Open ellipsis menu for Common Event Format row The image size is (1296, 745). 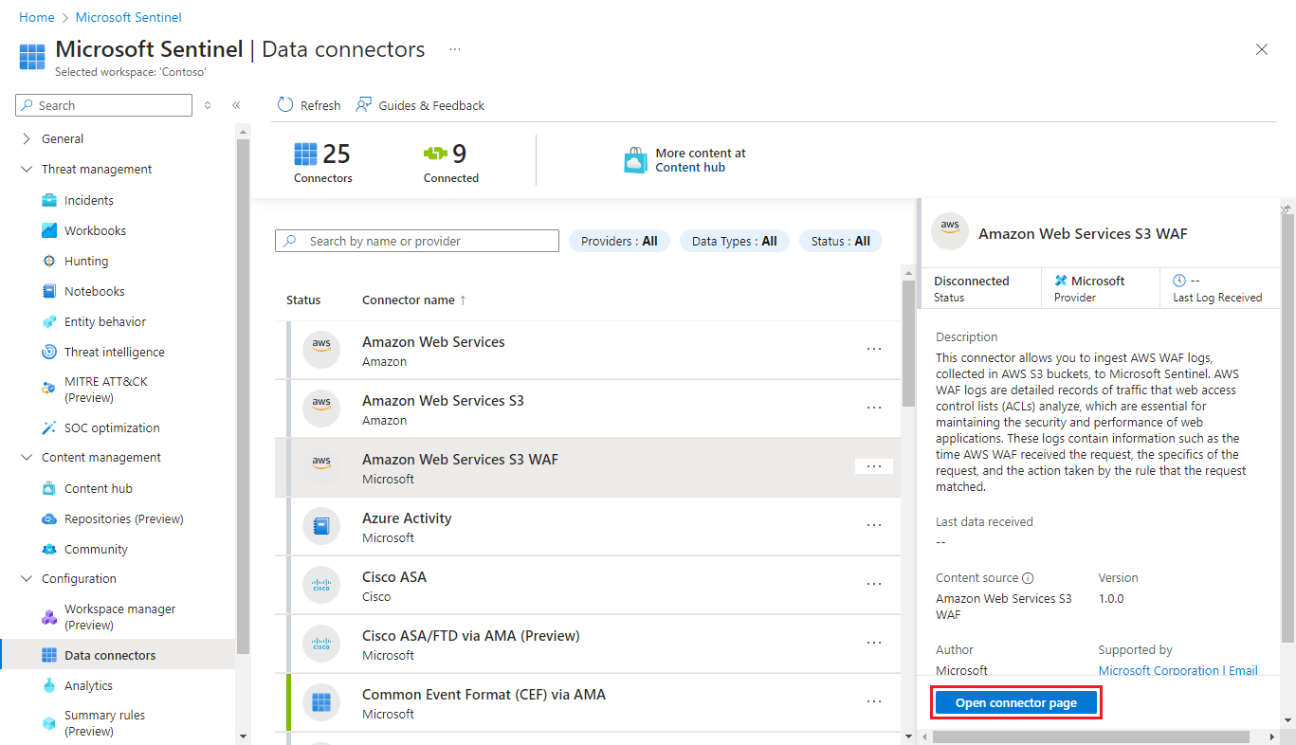coord(874,701)
